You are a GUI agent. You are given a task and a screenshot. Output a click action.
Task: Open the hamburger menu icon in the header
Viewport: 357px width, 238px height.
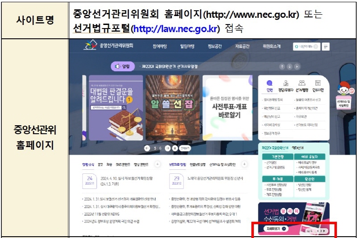click(x=326, y=47)
